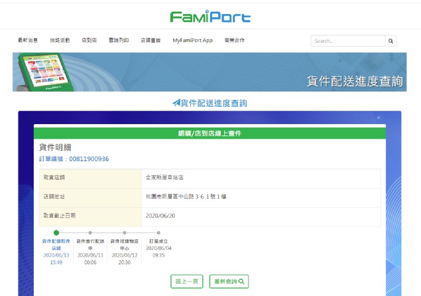421x296 pixels.
Task: Click the timestamp 2020/06/04 09:35
Action: click(159, 252)
